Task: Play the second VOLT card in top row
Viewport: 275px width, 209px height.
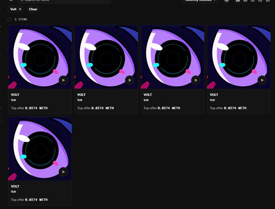Action: tap(130, 80)
